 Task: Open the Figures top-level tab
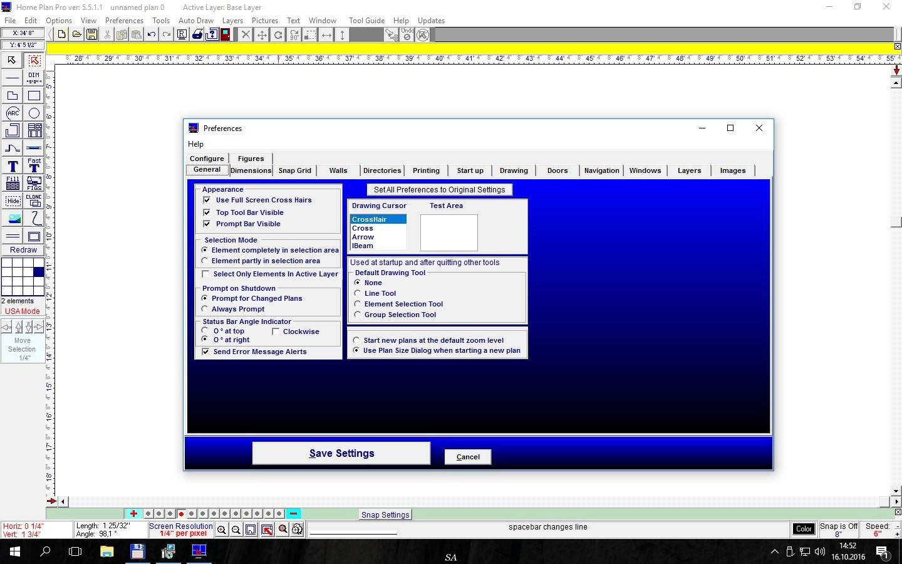(251, 159)
